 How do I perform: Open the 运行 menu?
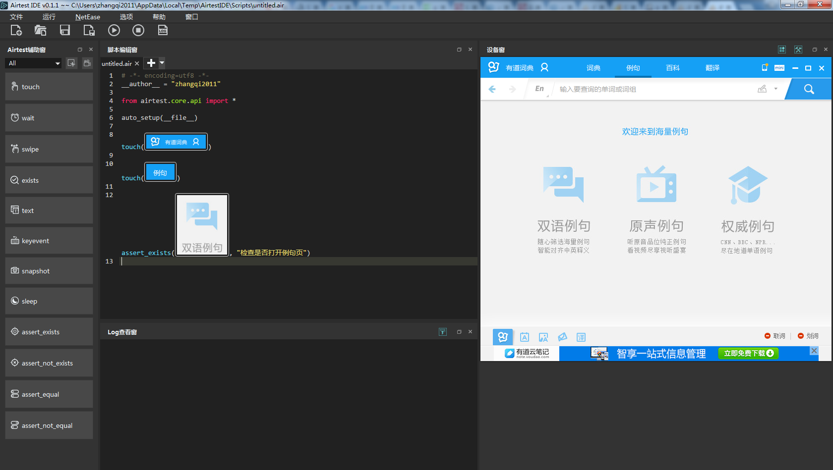[49, 17]
